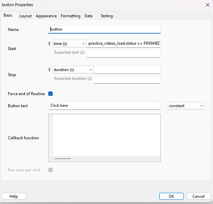
Task: Open the 'constant' update dropdown
Action: pyautogui.click(x=186, y=106)
